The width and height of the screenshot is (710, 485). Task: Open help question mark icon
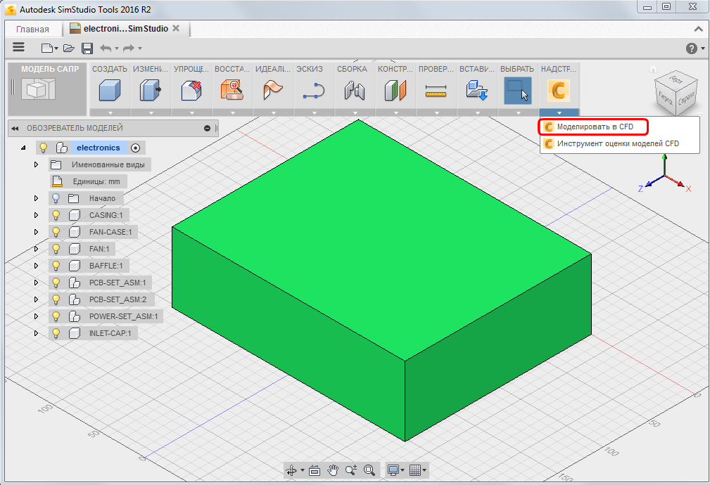point(692,48)
